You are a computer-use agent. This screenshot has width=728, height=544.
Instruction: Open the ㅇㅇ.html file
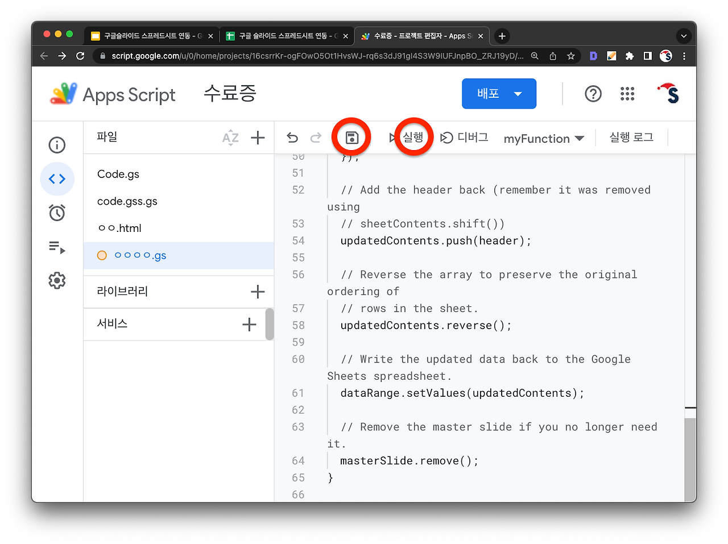(x=119, y=228)
